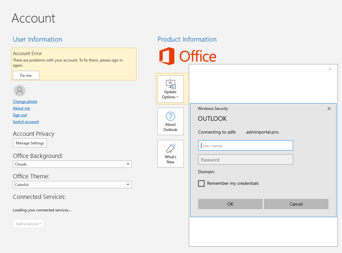The height and width of the screenshot is (253, 342).
Task: Click the Connected Services: heading
Action: tap(39, 197)
